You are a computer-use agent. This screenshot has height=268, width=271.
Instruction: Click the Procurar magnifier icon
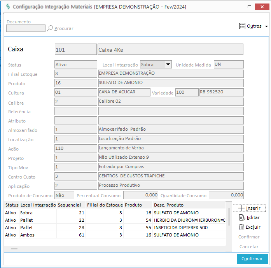pyautogui.click(x=50, y=28)
